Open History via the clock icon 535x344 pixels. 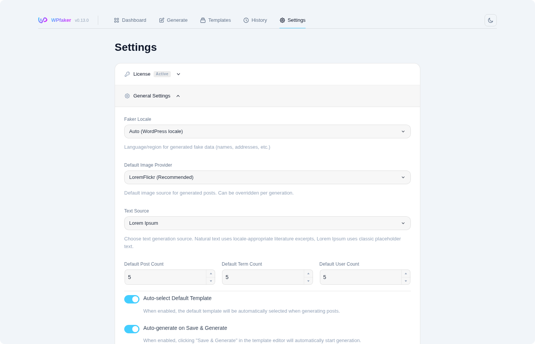click(x=246, y=20)
